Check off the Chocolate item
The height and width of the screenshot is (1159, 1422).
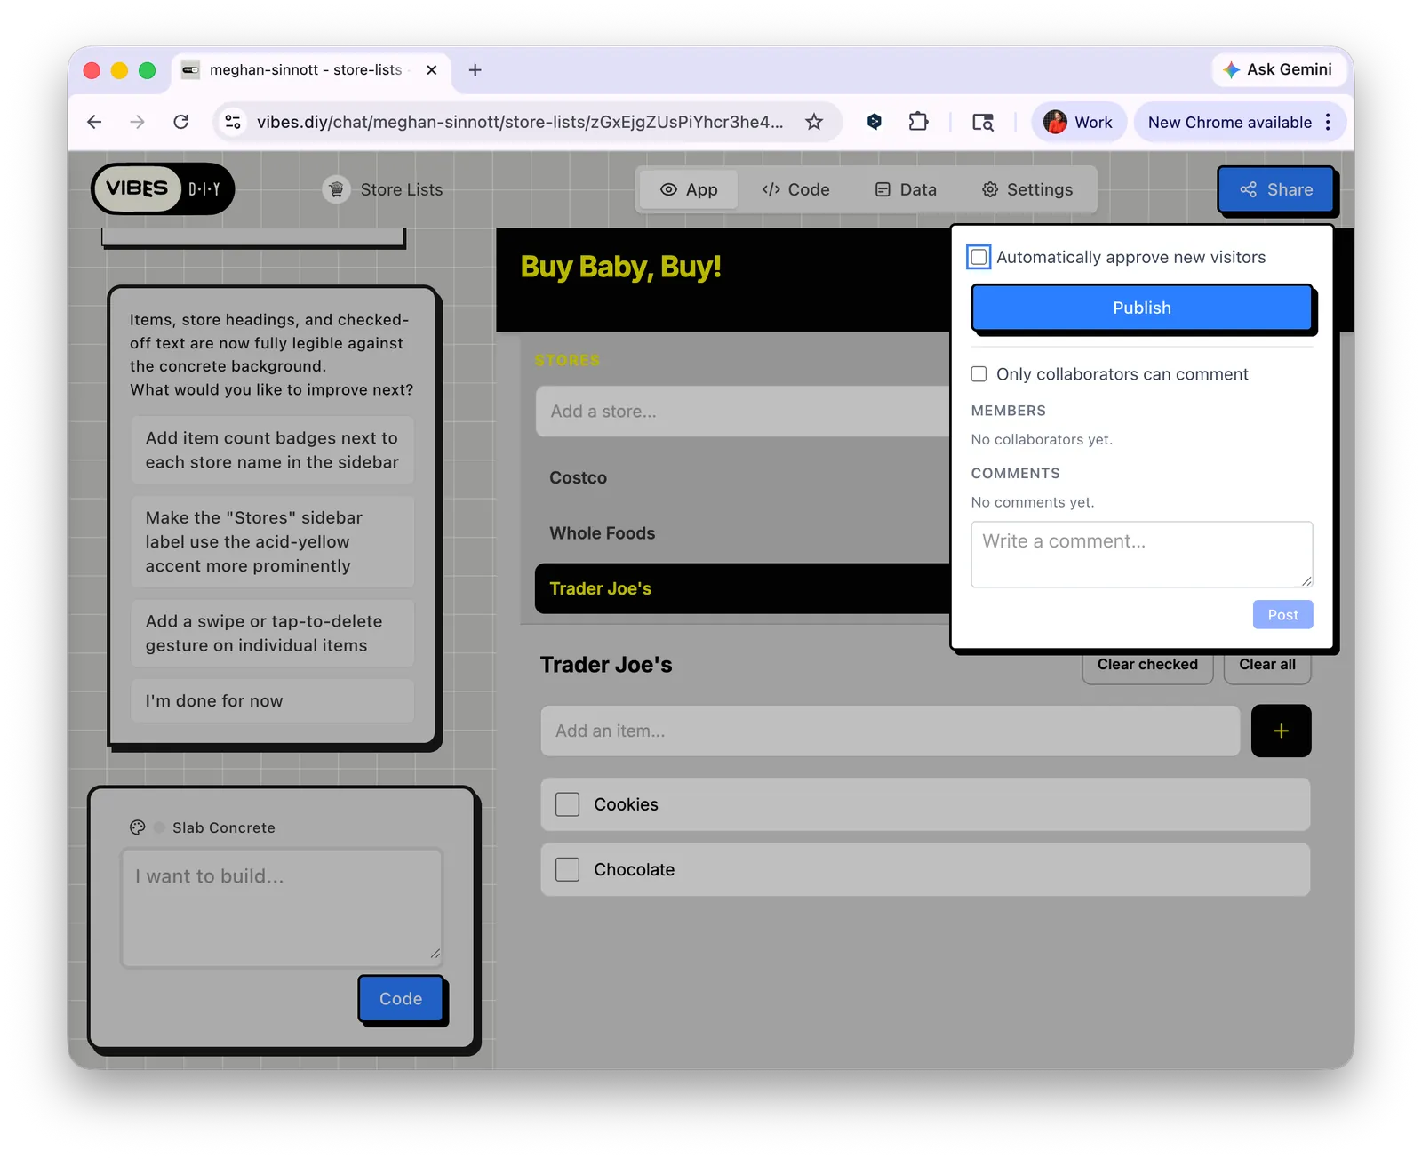point(567,869)
